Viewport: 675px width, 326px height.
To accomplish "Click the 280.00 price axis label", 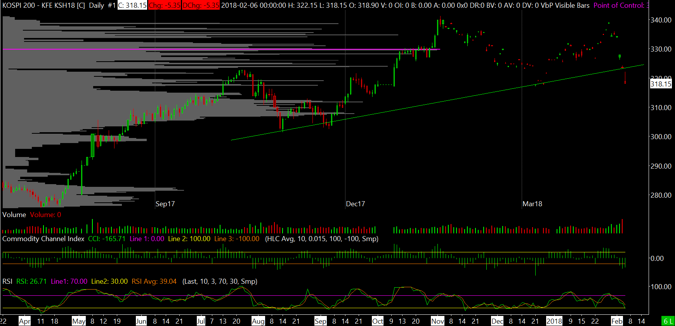I will pos(661,195).
